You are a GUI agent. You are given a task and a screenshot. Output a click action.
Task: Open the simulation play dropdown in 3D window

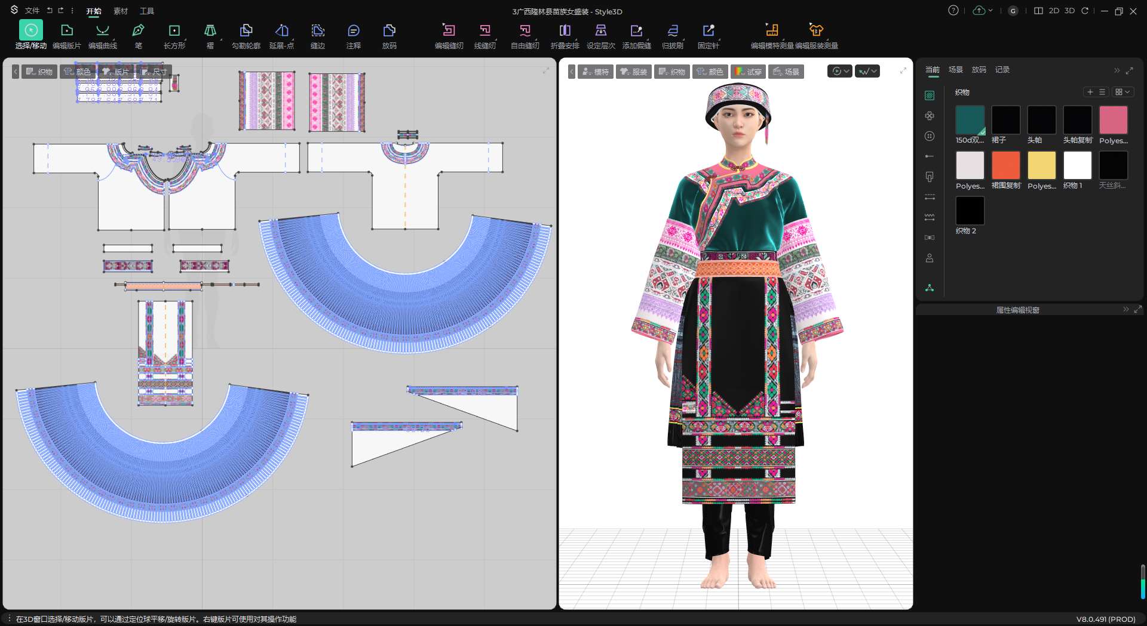[839, 72]
